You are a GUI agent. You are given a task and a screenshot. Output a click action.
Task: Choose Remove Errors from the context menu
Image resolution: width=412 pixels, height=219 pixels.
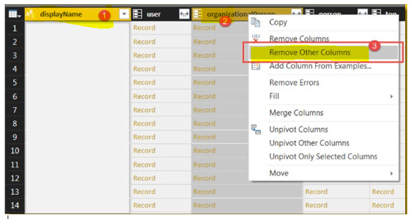tap(294, 83)
